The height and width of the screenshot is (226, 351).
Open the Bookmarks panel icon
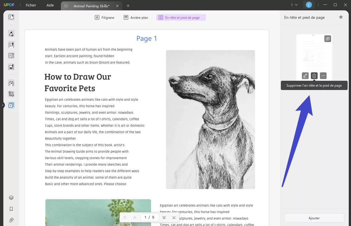(x=11, y=209)
